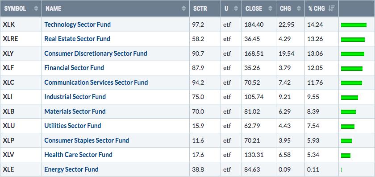Click the SCTR column header
This screenshot has width=375, height=177.
pyautogui.click(x=200, y=8)
